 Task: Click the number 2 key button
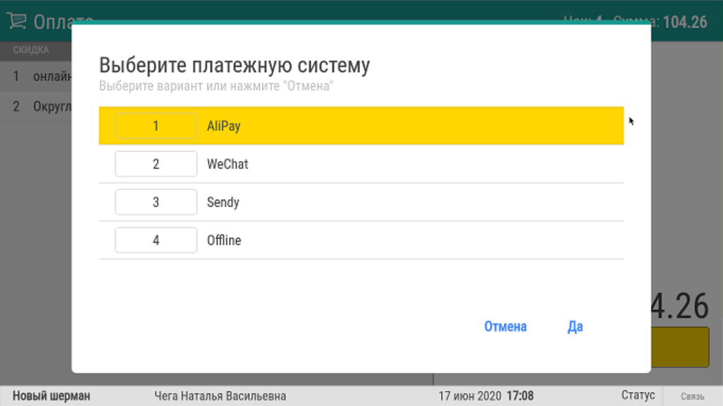pos(156,164)
